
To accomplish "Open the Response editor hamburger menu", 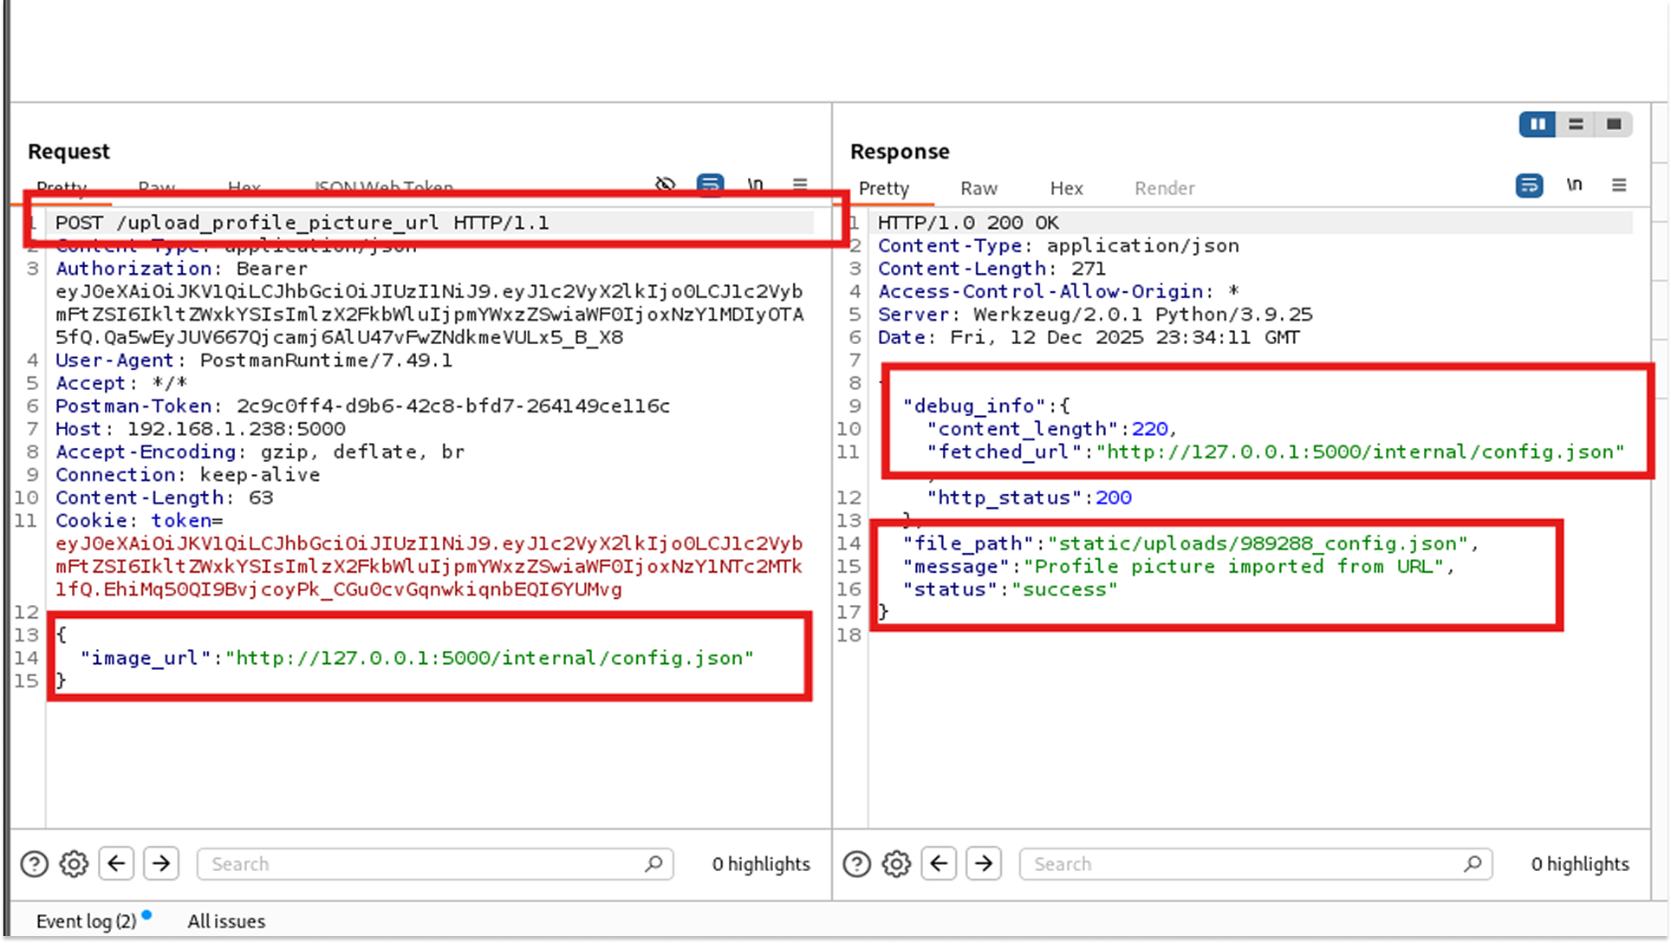I will coord(1619,185).
